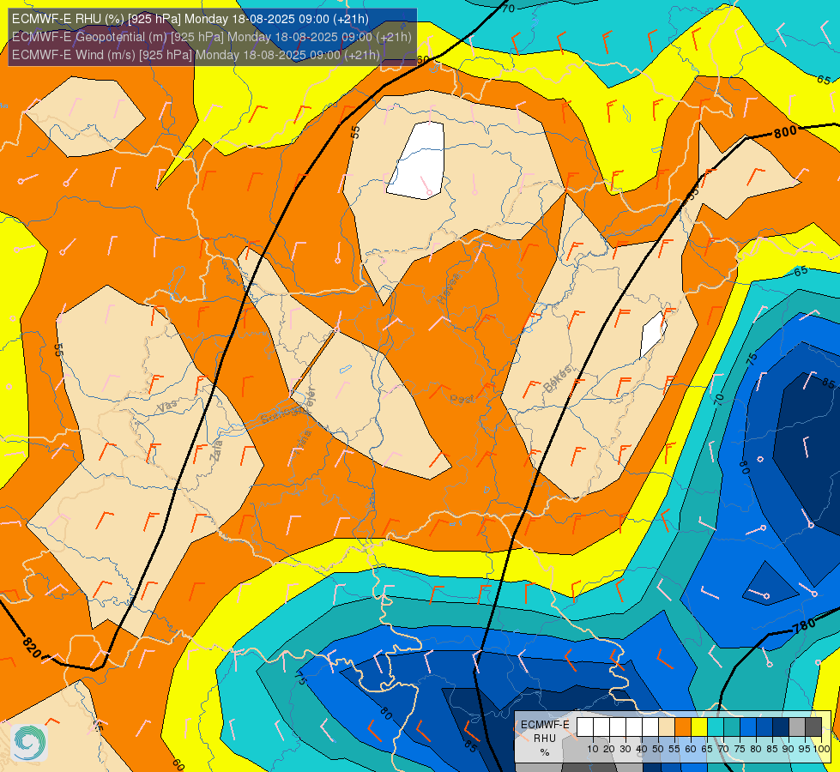
Task: Pick the yellow 60–65 legend swatch
Action: [x=699, y=727]
